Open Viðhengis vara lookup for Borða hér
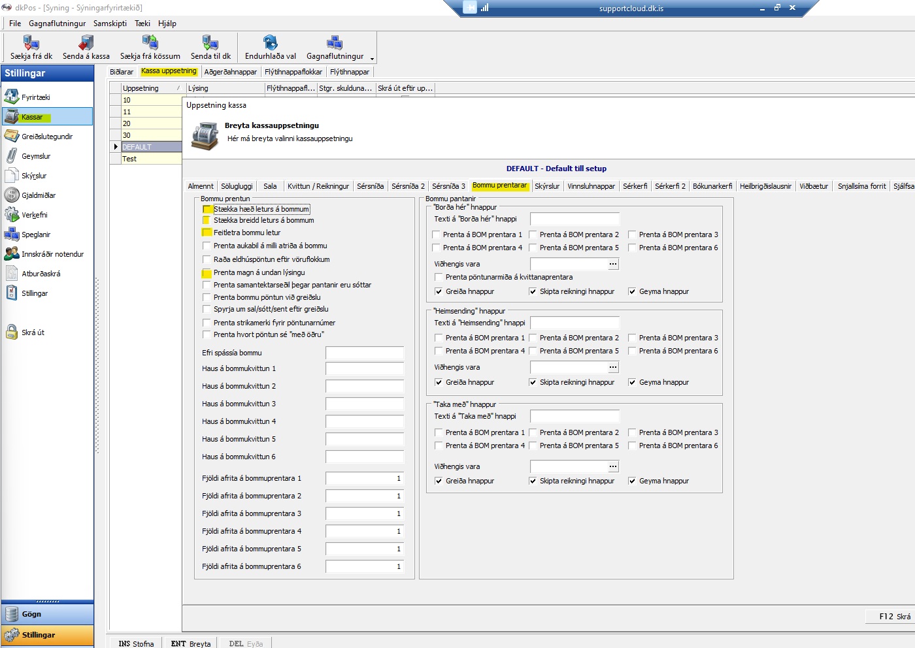Image resolution: width=915 pixels, height=648 pixels. [613, 264]
